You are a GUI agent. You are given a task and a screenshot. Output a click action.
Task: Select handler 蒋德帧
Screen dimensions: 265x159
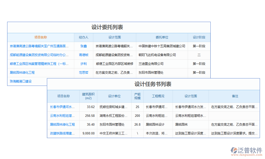coord(84,55)
